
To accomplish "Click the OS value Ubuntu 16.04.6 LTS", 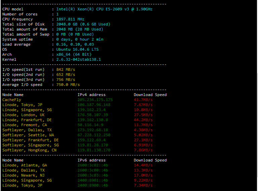I will (x=78, y=49).
